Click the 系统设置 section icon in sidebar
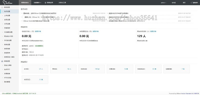This screenshot has width=200, height=95. [2, 7]
